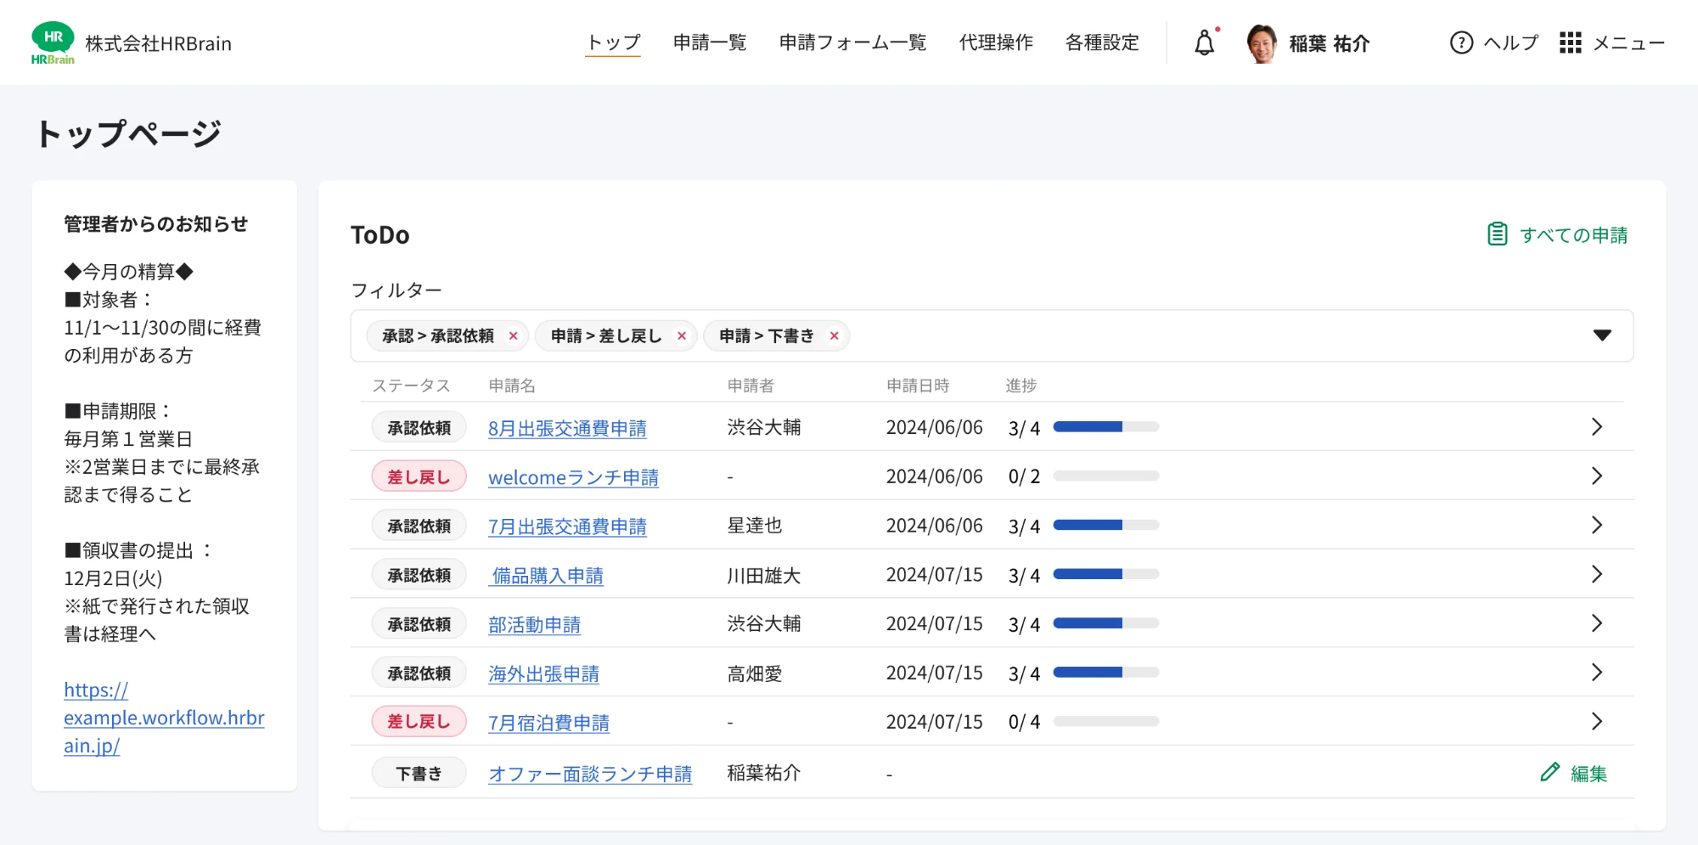Open the grid menu icon
This screenshot has width=1698, height=845.
click(x=1570, y=42)
